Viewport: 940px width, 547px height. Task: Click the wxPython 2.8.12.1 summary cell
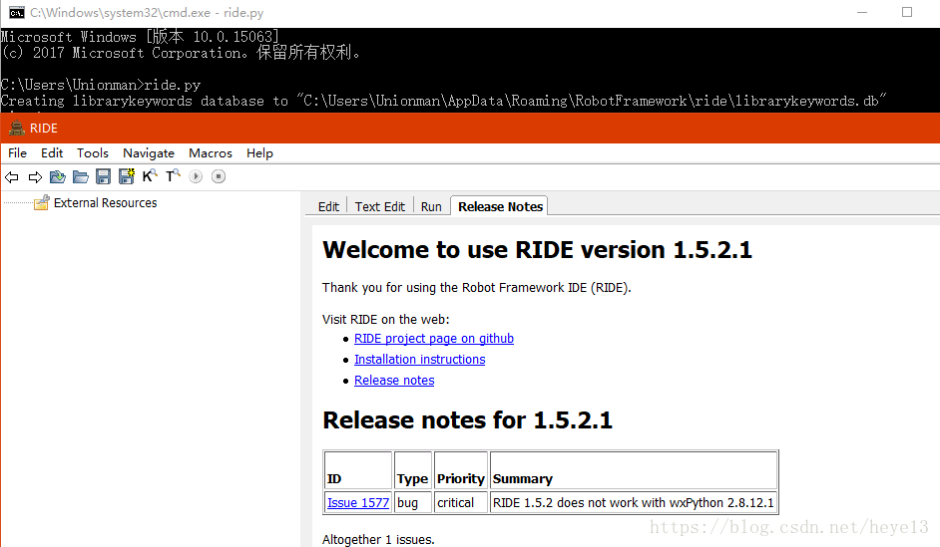(634, 503)
